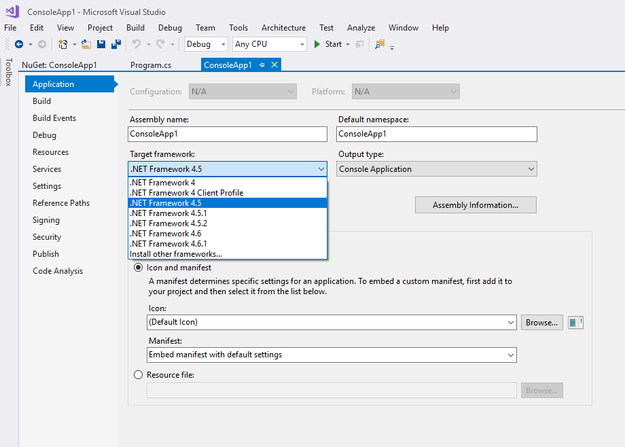Open the Build Events properties page
The width and height of the screenshot is (625, 447).
54,118
